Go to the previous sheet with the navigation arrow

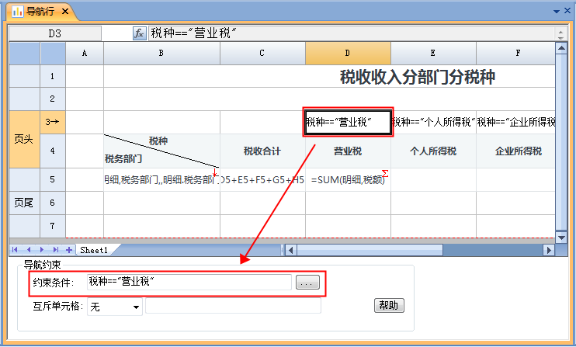29,250
